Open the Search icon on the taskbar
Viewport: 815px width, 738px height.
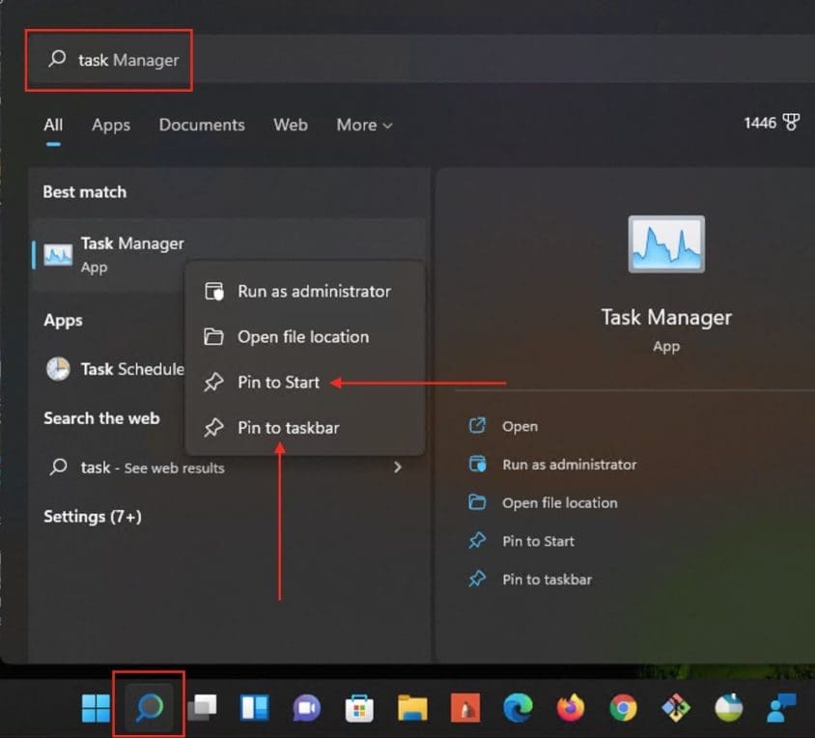[149, 709]
